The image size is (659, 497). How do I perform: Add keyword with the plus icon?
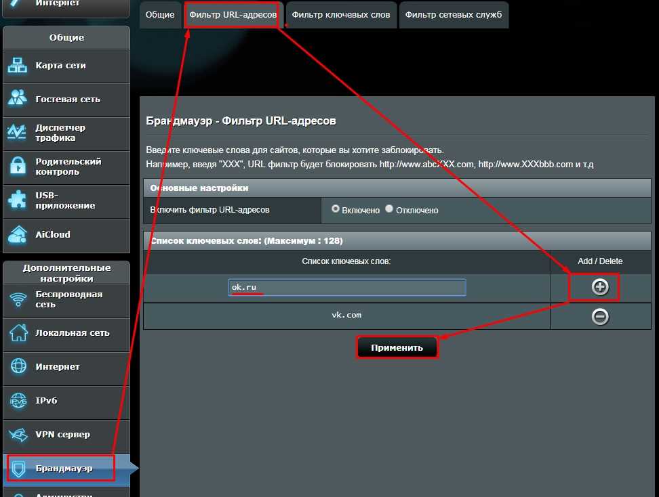click(x=600, y=287)
